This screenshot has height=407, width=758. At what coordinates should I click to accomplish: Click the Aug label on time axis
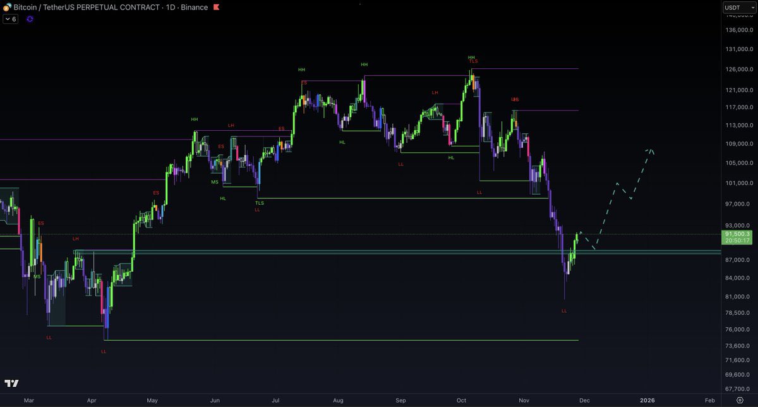338,400
